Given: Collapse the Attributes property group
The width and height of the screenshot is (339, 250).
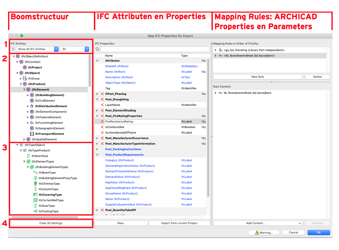Looking at the screenshot, I should click(x=97, y=61).
